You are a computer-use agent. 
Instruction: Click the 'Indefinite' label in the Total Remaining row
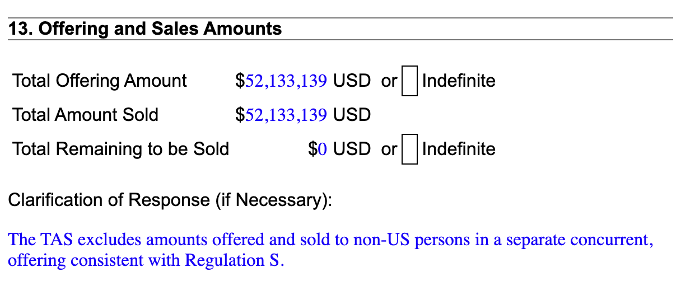pyautogui.click(x=459, y=149)
